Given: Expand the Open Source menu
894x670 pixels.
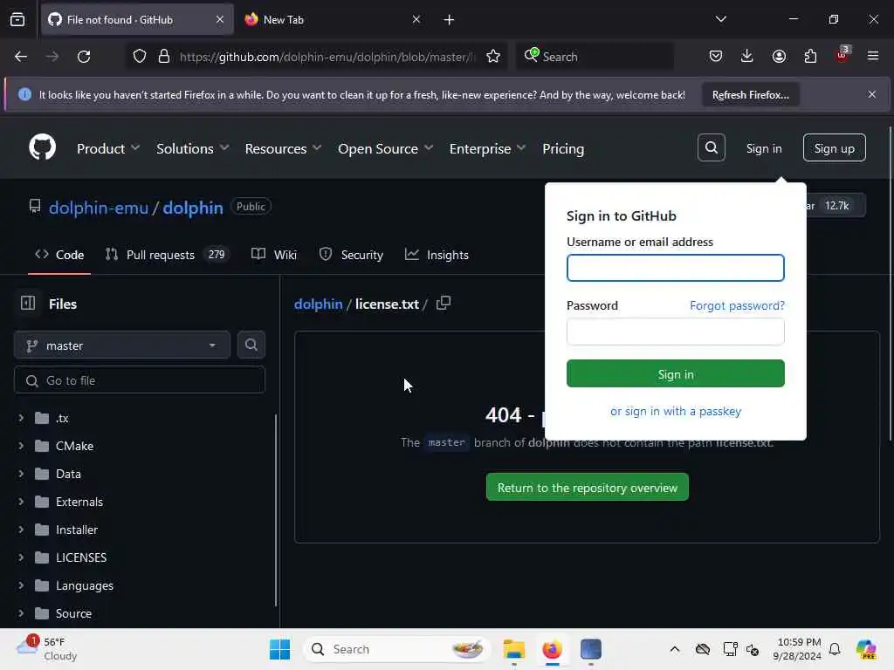Looking at the screenshot, I should [x=385, y=148].
